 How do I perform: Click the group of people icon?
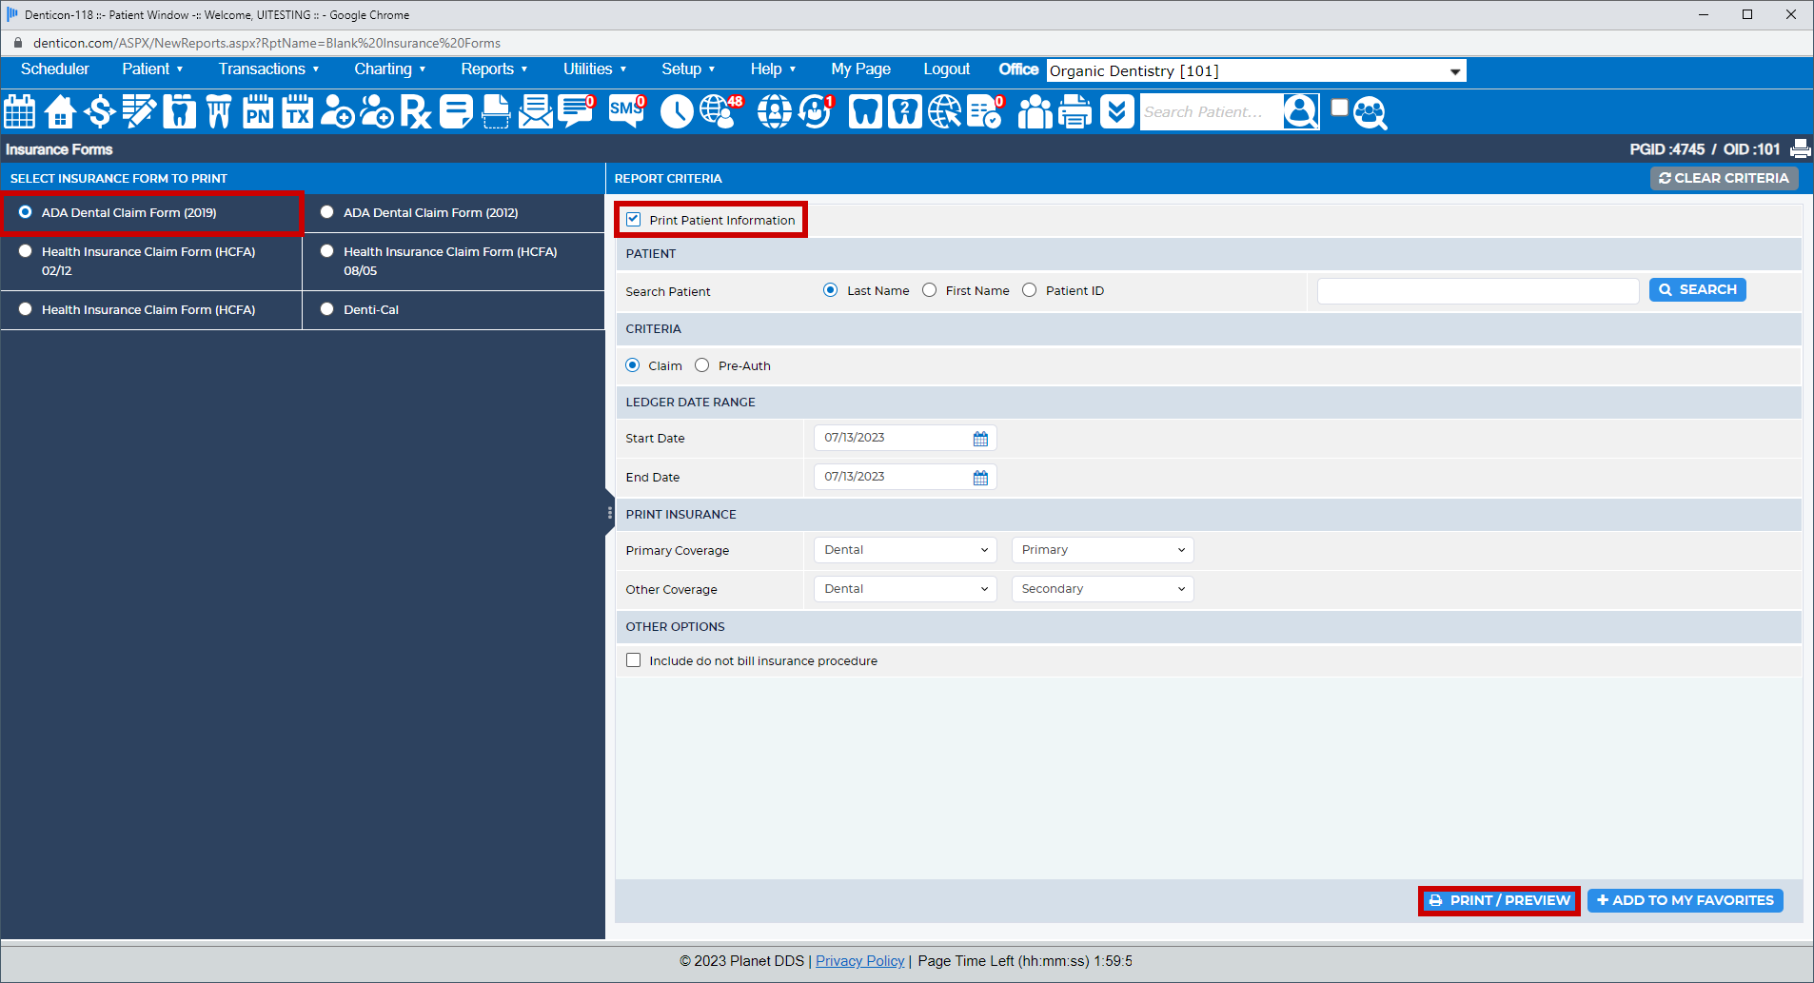1035,111
